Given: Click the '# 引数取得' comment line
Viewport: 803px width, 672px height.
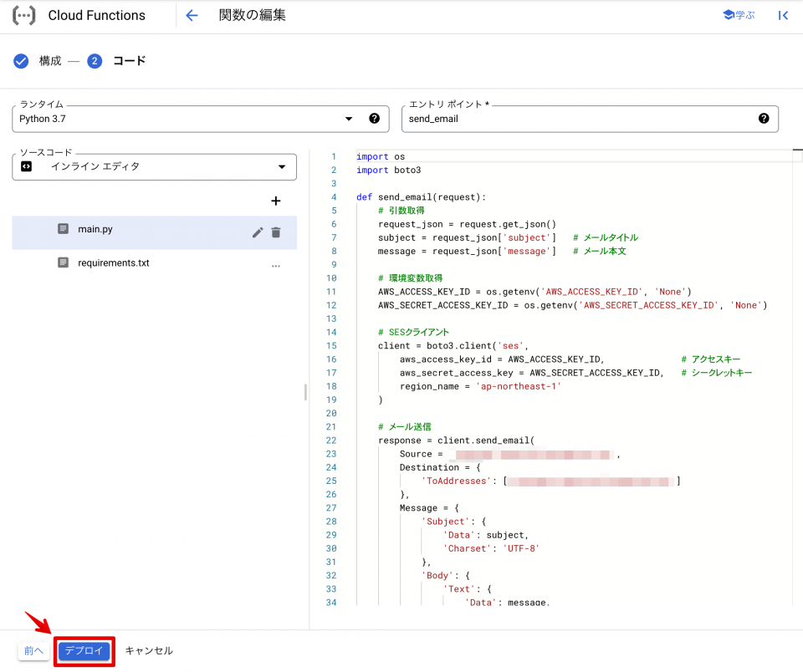Looking at the screenshot, I should coord(401,211).
